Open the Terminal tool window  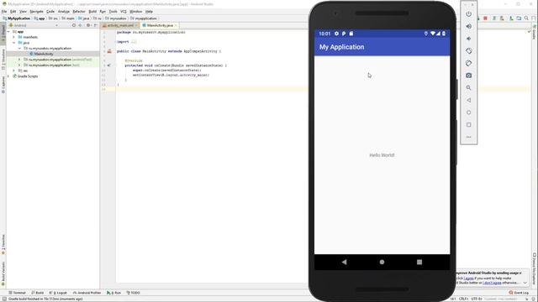point(17,293)
